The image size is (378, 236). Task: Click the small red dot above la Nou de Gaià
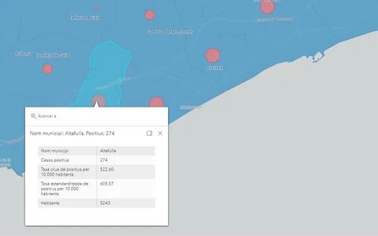pyautogui.click(x=96, y=8)
